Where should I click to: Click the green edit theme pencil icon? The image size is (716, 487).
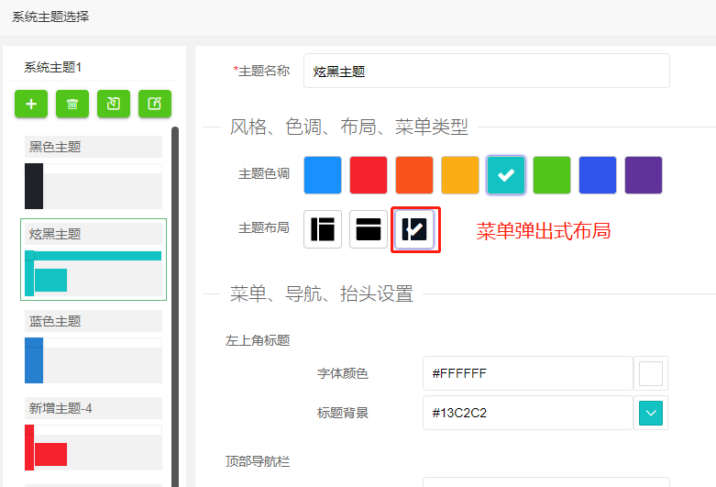(x=155, y=105)
